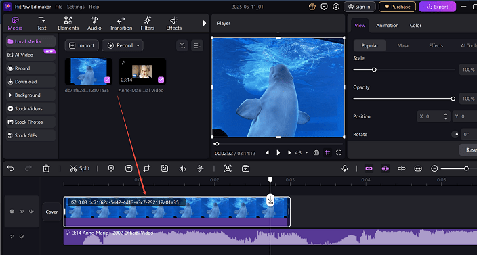This screenshot has width=477, height=255.
Task: Click the Undo icon
Action: coord(11,168)
